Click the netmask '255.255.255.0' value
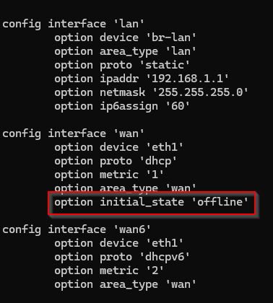The width and height of the screenshot is (273, 303). click(201, 92)
